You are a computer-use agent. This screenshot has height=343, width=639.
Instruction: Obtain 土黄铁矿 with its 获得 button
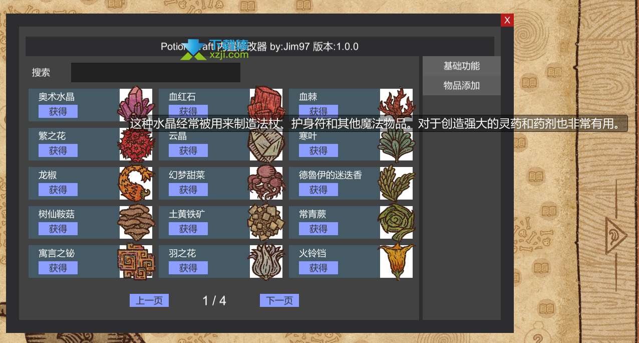(x=188, y=229)
